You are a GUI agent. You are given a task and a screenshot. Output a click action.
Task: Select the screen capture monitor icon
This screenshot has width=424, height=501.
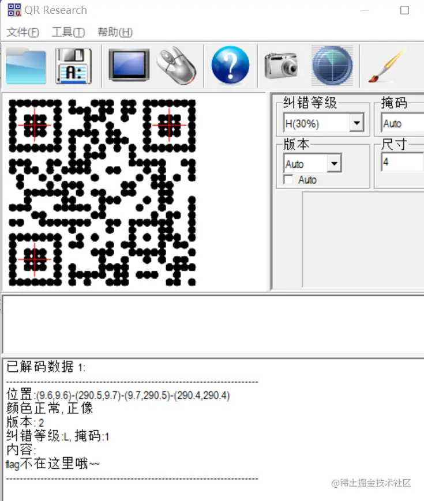[129, 65]
